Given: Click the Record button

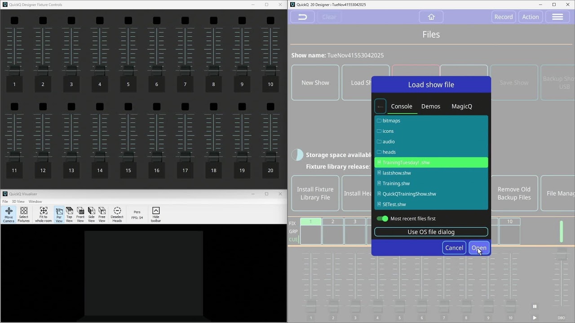Looking at the screenshot, I should tap(504, 17).
